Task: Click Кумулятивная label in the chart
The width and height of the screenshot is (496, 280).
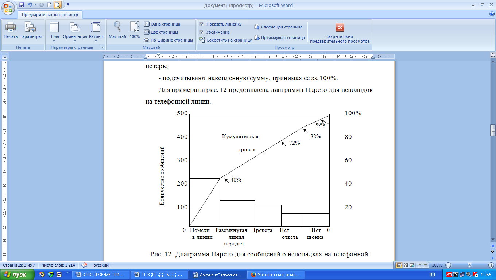Action: click(x=240, y=136)
